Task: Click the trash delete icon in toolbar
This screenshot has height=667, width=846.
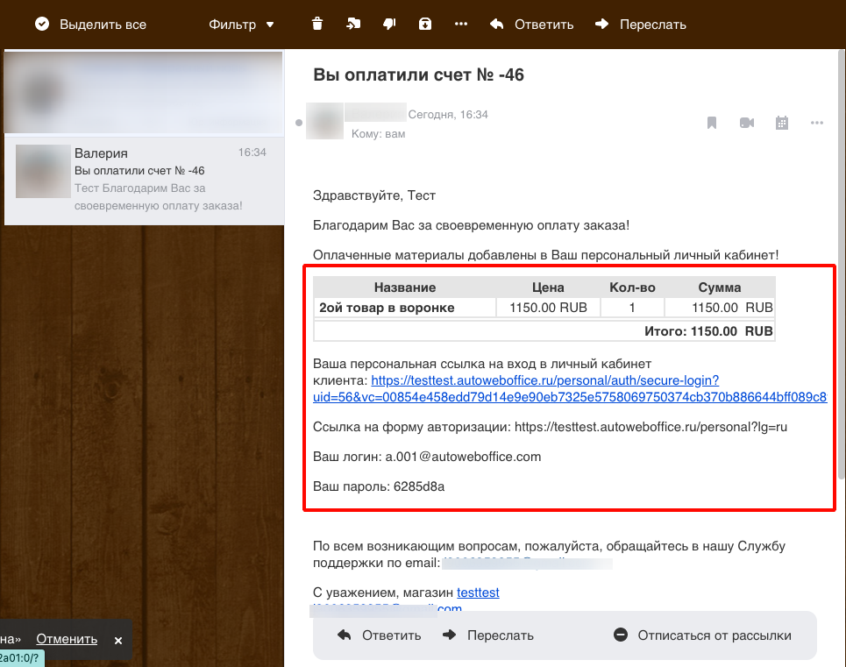Action: tap(317, 25)
